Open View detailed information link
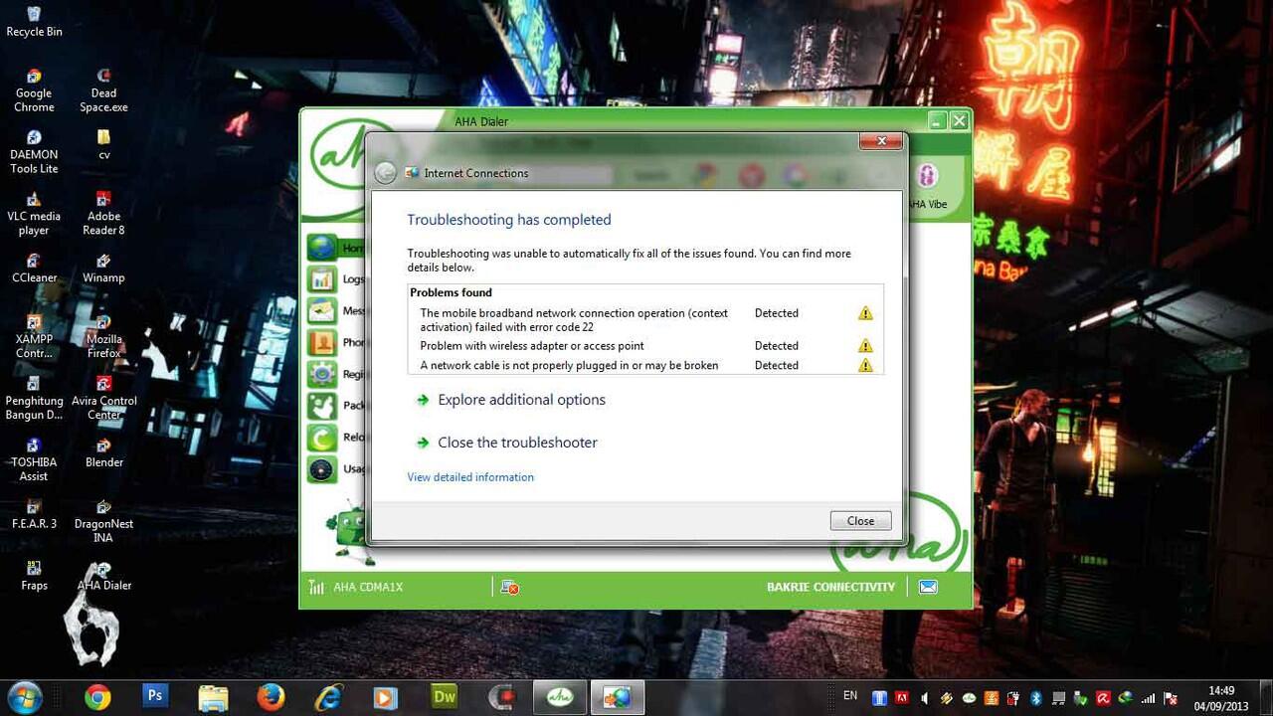 (470, 477)
